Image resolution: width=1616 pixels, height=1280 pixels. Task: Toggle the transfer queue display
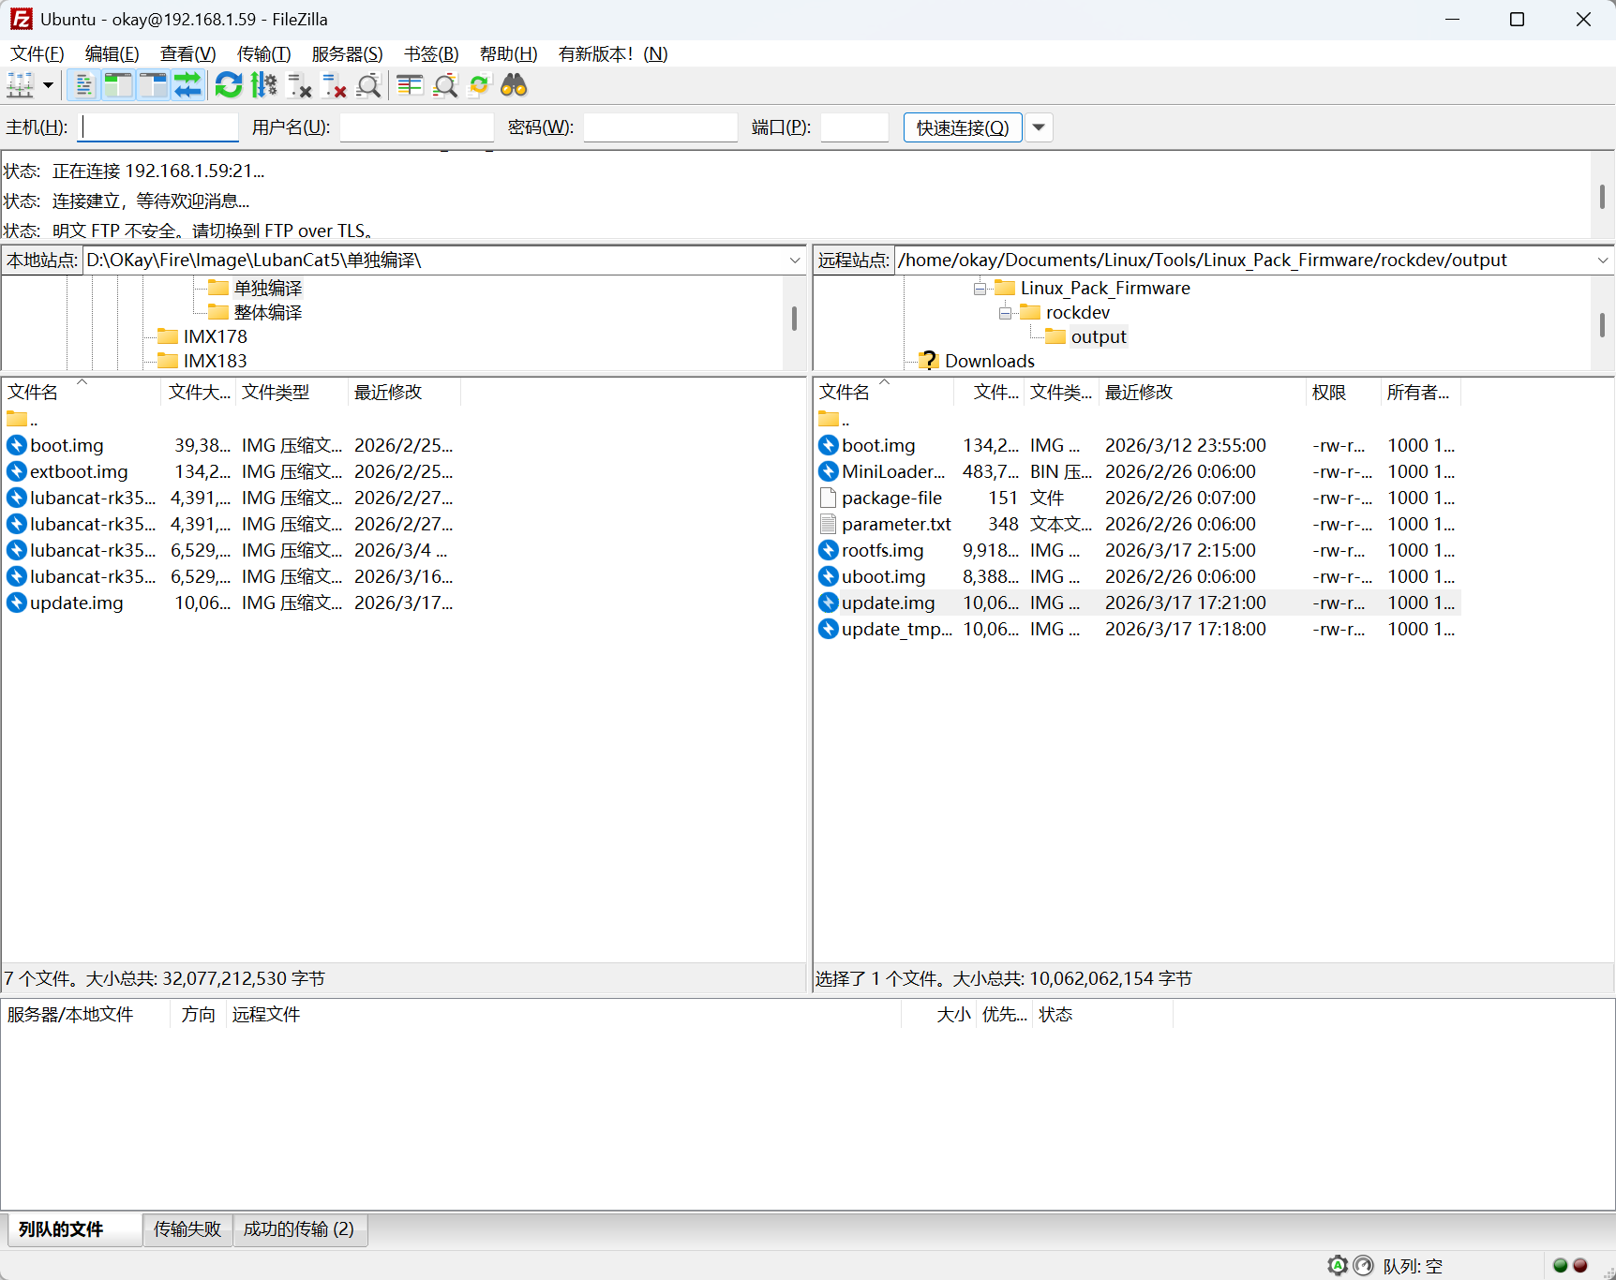pos(187,86)
